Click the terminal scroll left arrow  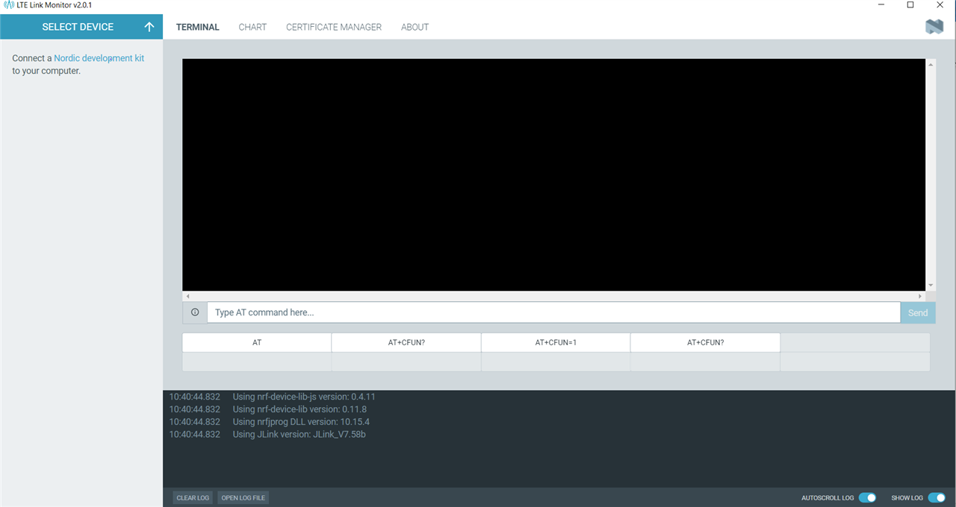[x=187, y=296]
